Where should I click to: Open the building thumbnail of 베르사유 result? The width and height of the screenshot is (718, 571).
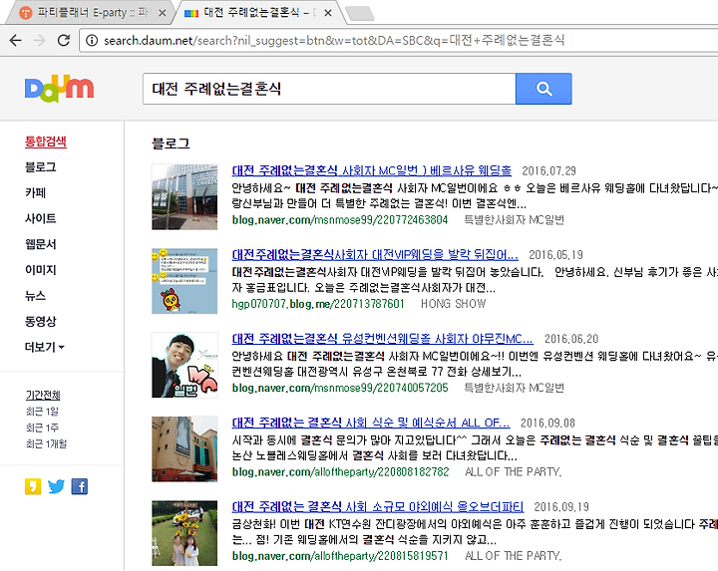tap(184, 196)
